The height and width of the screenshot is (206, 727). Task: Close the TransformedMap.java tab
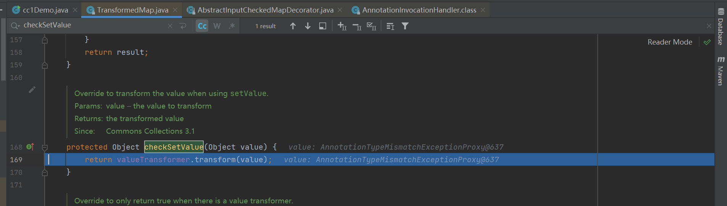pos(175,10)
